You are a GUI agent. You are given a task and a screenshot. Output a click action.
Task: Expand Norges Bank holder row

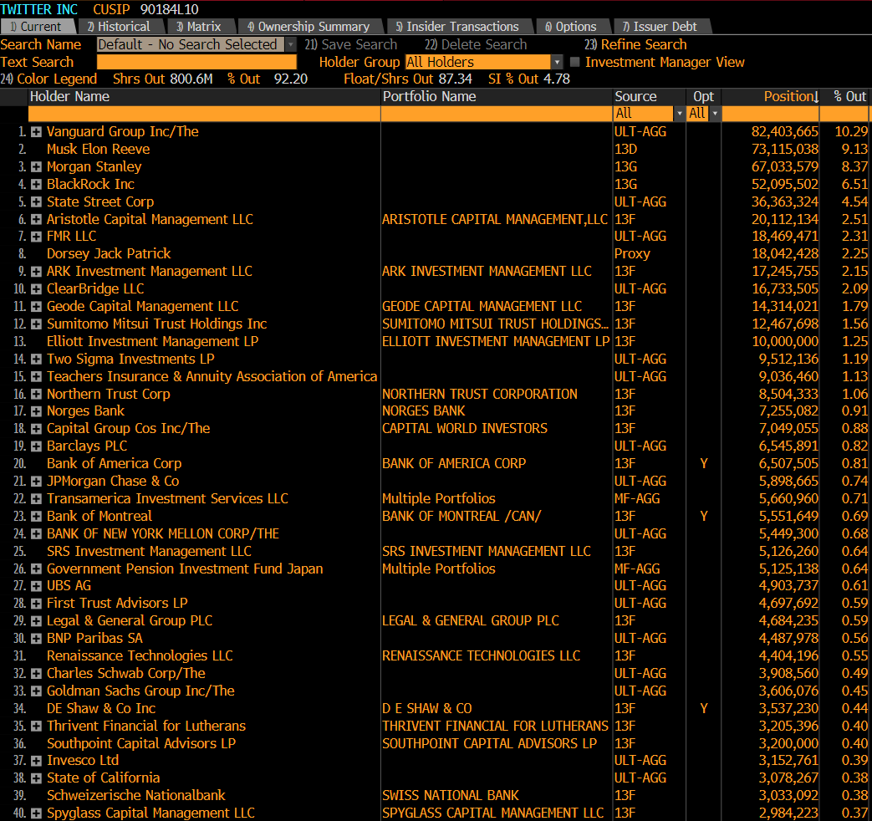coord(36,411)
